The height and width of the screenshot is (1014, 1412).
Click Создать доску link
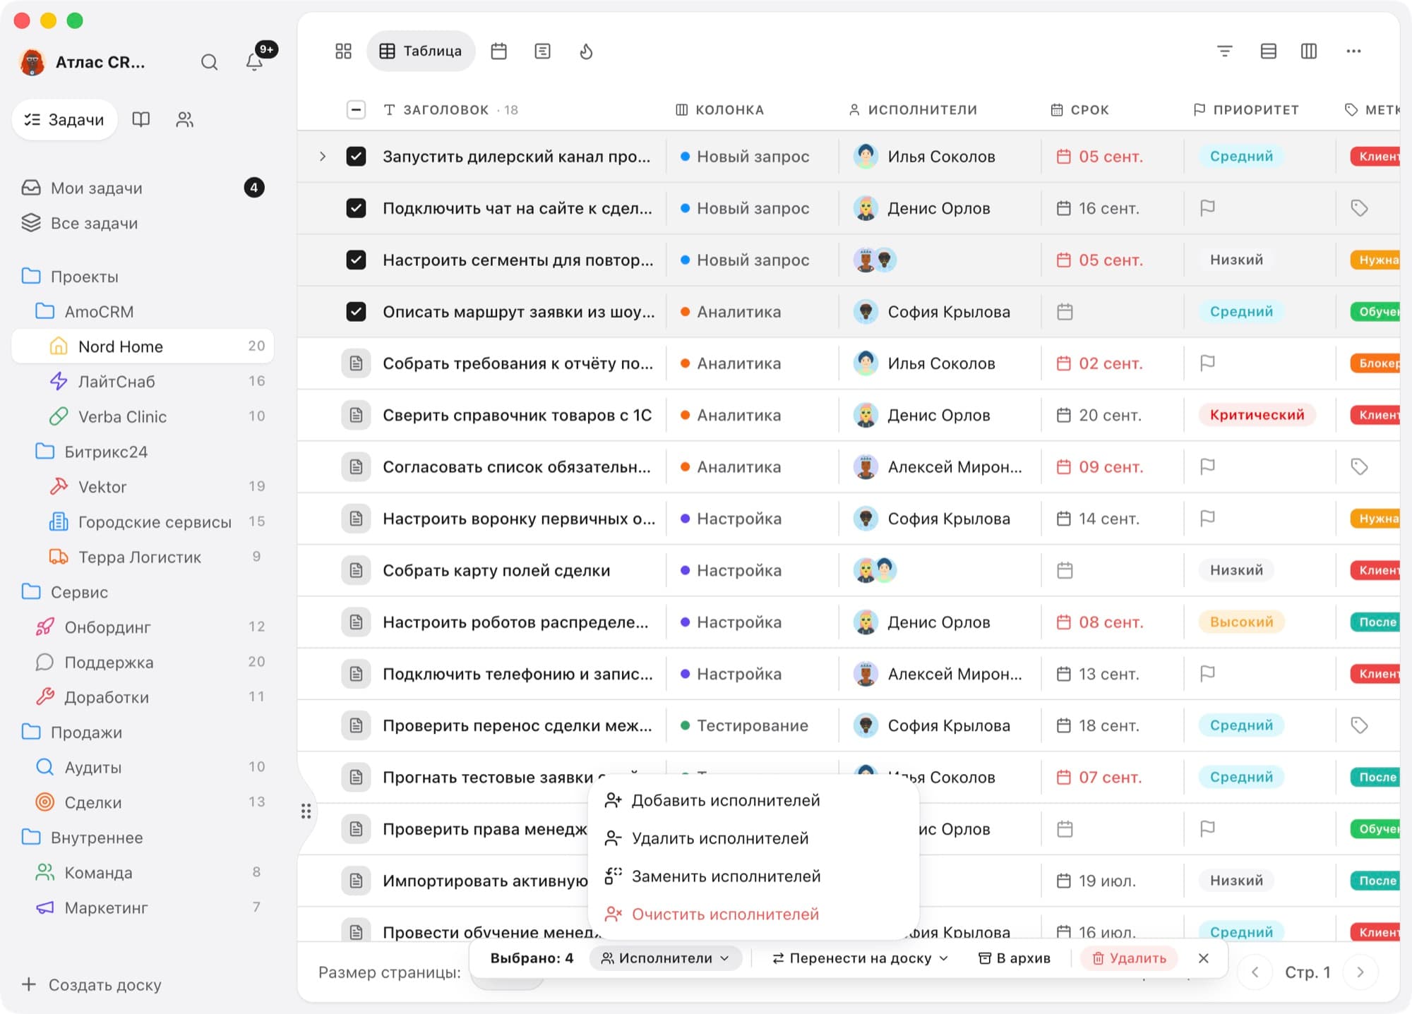click(x=92, y=984)
